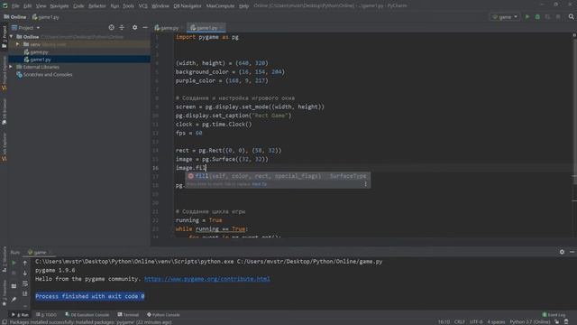The width and height of the screenshot is (577, 325).
Task: Click the Online breadcrumb in navigation bar
Action: coord(15,17)
